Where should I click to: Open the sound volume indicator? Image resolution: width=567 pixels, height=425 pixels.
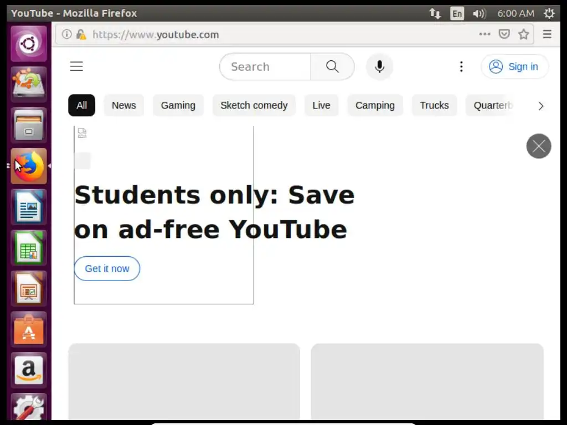[x=479, y=13]
